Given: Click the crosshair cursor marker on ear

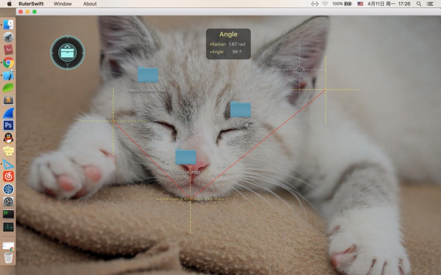Looking at the screenshot, I should [x=299, y=70].
